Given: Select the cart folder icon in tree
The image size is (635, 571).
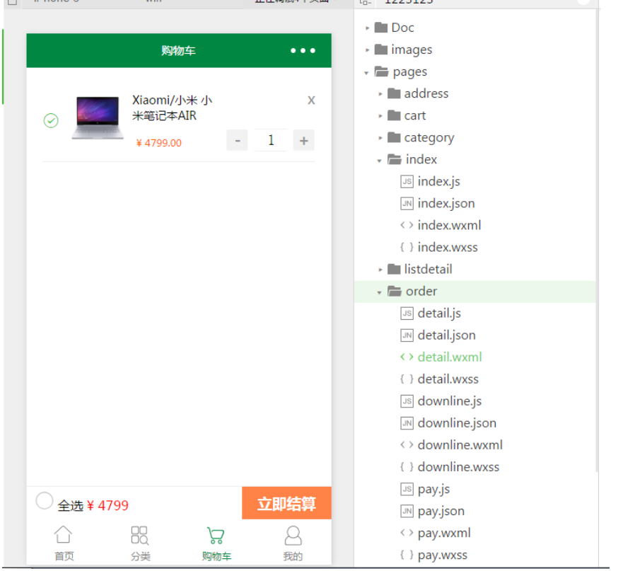Looking at the screenshot, I should click(394, 115).
